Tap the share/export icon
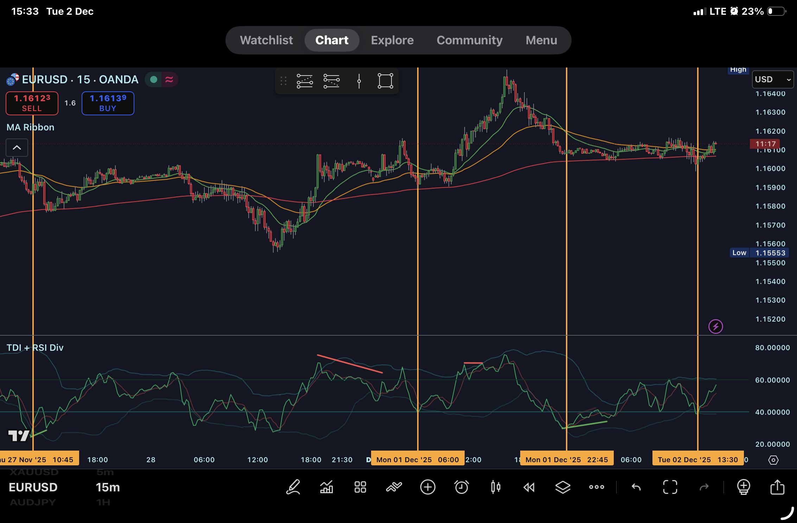The width and height of the screenshot is (797, 523). point(777,487)
